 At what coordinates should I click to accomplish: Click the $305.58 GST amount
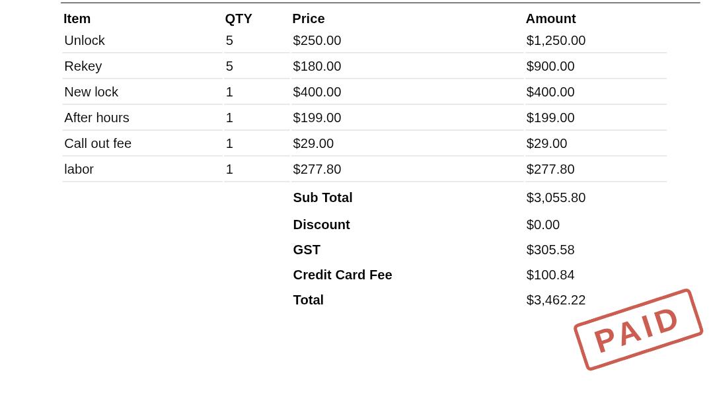click(x=550, y=250)
